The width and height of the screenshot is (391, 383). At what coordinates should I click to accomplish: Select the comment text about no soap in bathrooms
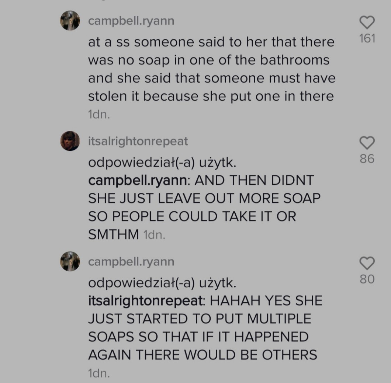pos(212,69)
